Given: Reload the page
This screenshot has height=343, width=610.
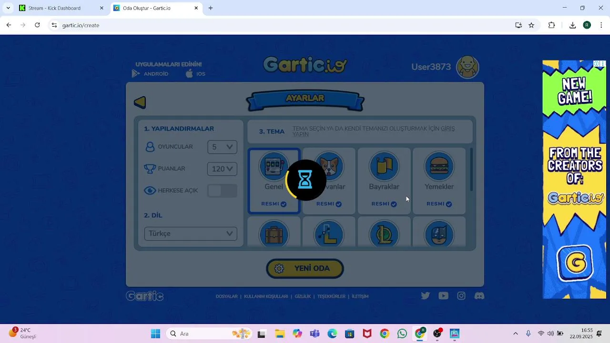Looking at the screenshot, I should (37, 25).
